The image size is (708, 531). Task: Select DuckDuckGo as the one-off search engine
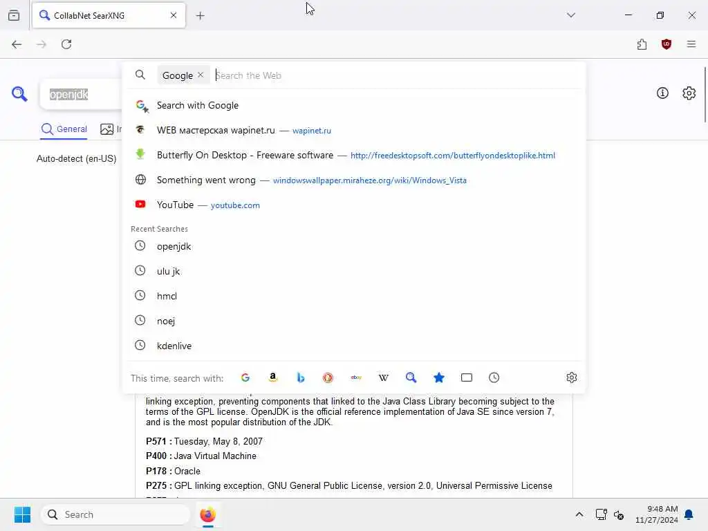(328, 378)
